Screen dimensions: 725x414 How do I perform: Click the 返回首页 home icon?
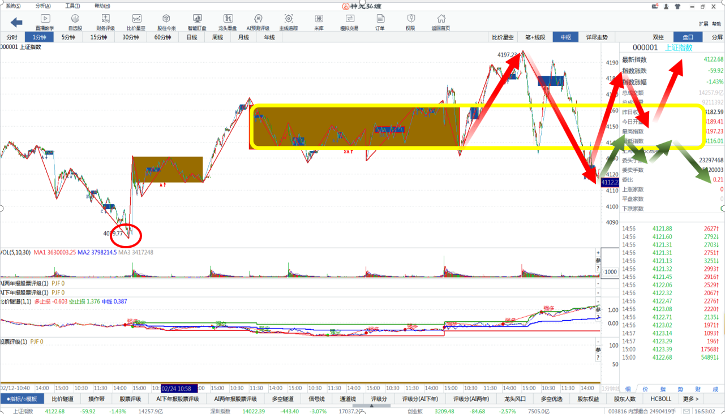tap(441, 21)
